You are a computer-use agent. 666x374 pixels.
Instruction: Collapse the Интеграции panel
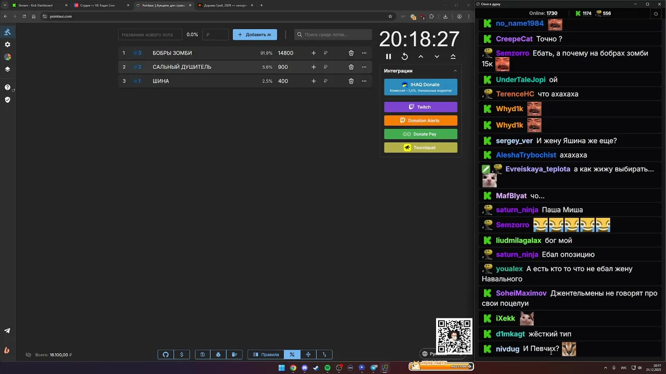pos(455,71)
